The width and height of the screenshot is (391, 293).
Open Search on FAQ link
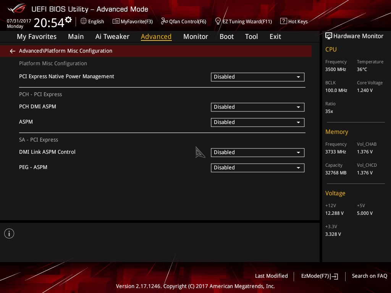click(x=369, y=276)
